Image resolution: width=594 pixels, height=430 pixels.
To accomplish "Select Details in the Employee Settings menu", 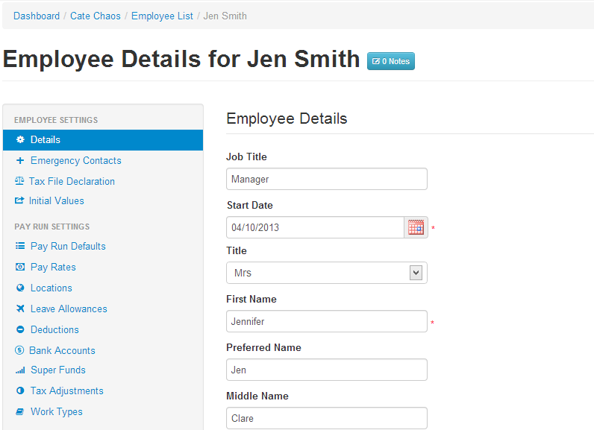I will [x=46, y=140].
